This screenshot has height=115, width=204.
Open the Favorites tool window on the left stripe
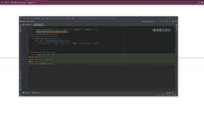click(20, 75)
